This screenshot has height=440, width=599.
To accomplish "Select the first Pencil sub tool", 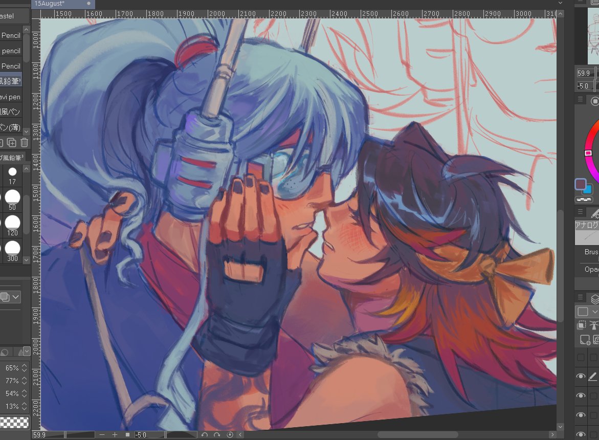I will [11, 35].
